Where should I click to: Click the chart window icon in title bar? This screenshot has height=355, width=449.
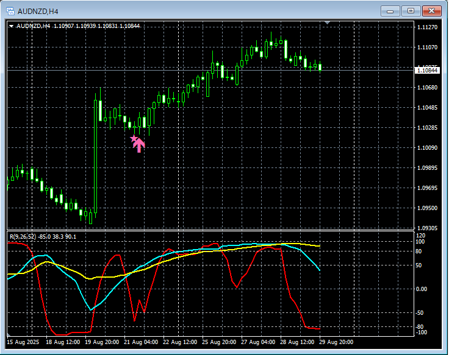point(10,10)
